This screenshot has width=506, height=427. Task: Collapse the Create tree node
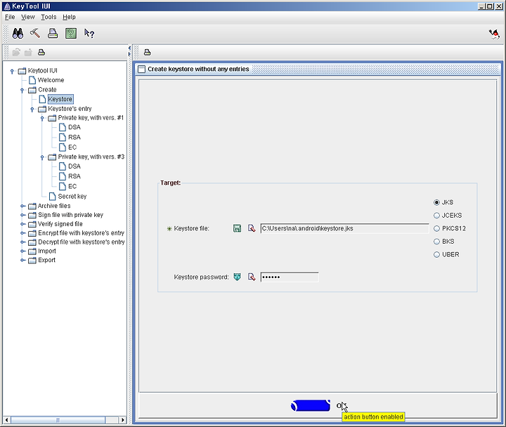click(x=22, y=91)
